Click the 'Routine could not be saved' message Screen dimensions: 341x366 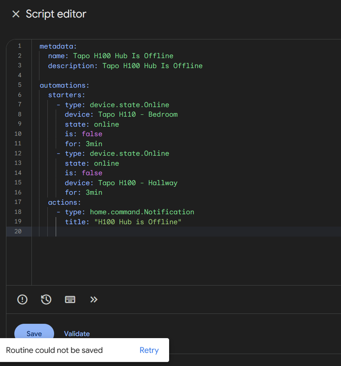[x=54, y=350]
